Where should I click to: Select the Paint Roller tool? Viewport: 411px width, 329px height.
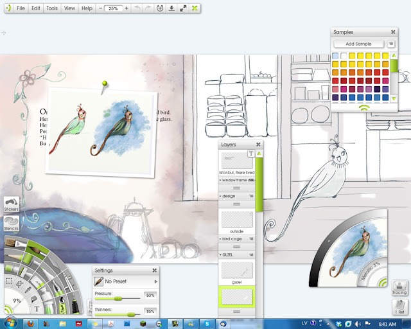(28, 259)
